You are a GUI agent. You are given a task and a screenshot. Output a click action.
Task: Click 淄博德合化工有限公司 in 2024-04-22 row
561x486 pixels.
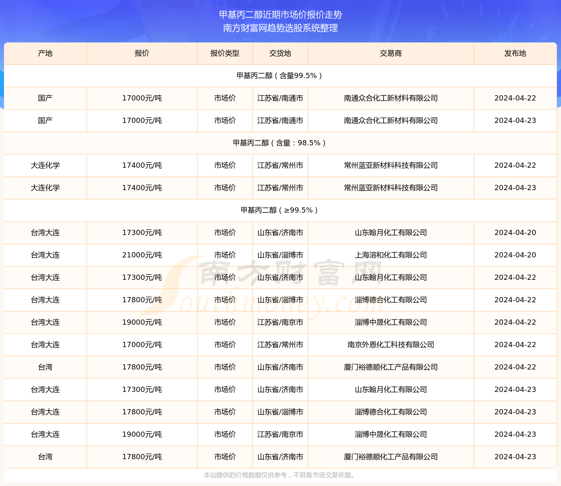point(391,300)
